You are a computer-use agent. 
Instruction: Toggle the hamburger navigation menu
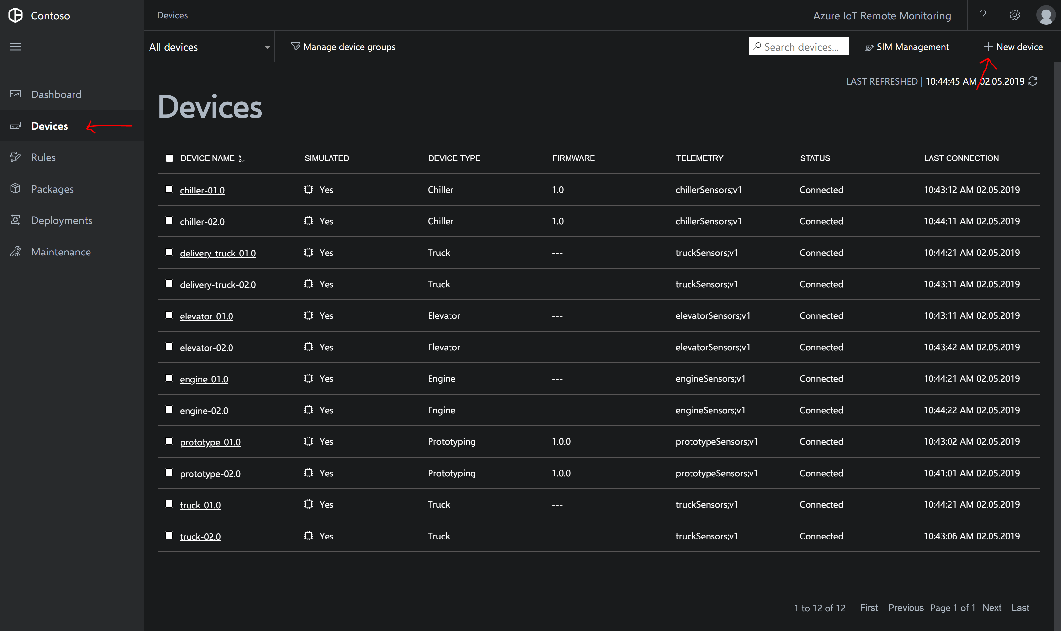15,46
